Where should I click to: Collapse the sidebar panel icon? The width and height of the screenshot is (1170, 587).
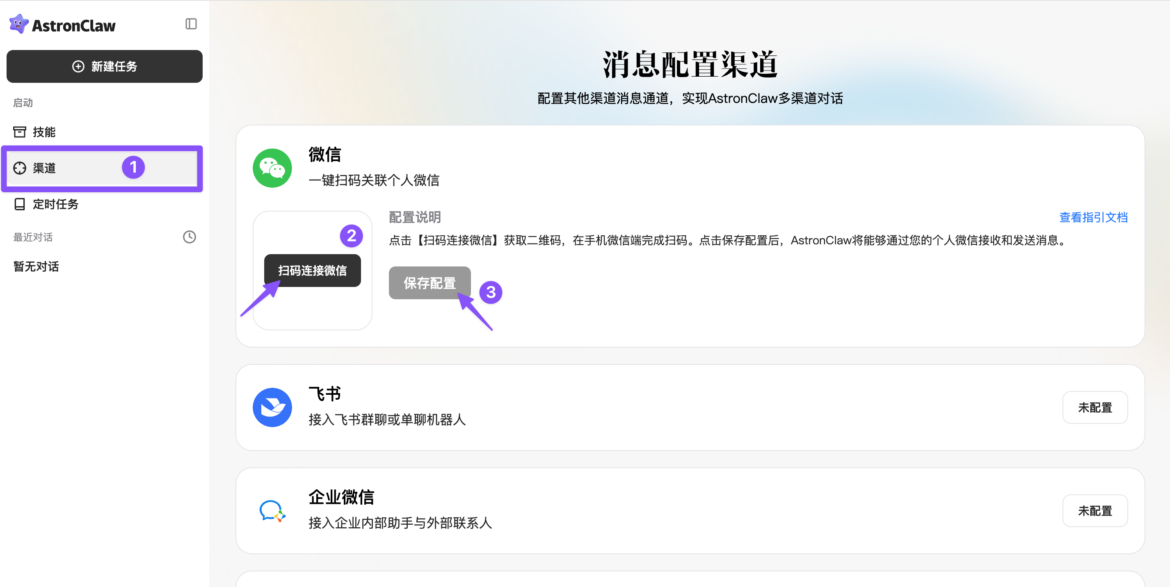tap(191, 24)
